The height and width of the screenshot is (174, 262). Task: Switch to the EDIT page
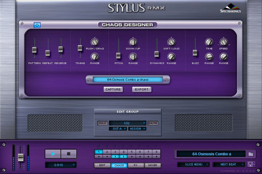coord(102,165)
